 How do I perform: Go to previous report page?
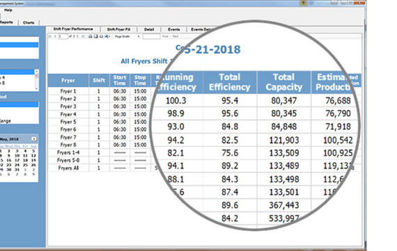(55, 36)
